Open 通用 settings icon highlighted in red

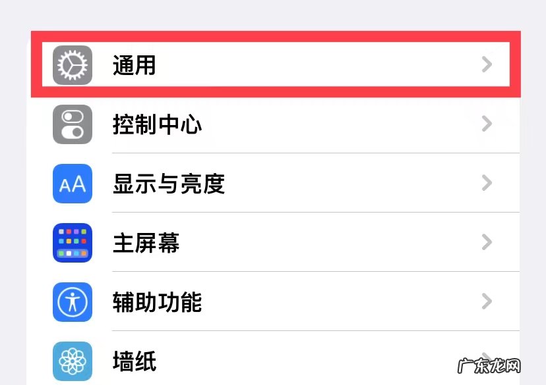tap(72, 64)
